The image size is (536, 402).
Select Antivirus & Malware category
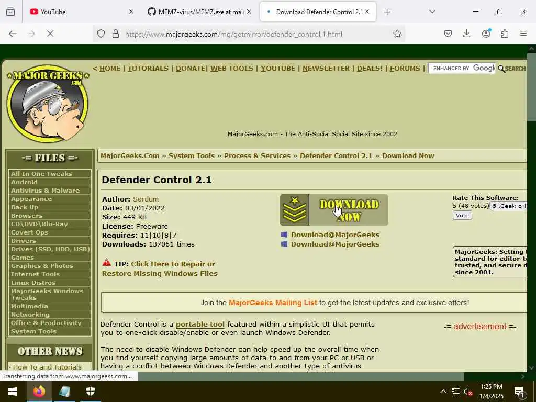[45, 191]
